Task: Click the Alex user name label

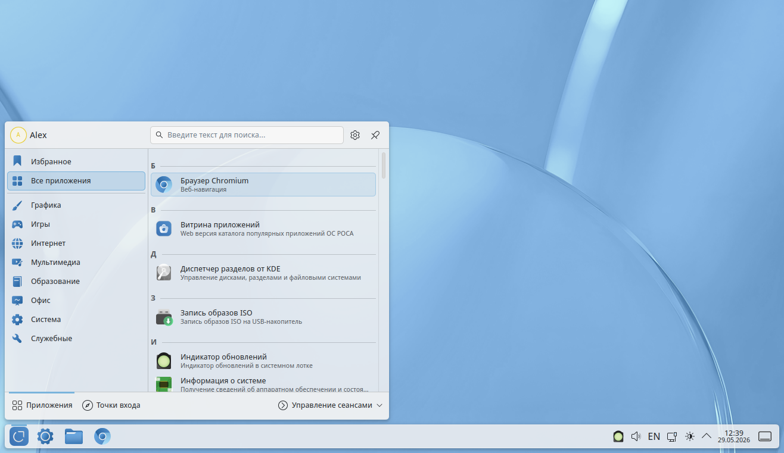Action: 38,135
